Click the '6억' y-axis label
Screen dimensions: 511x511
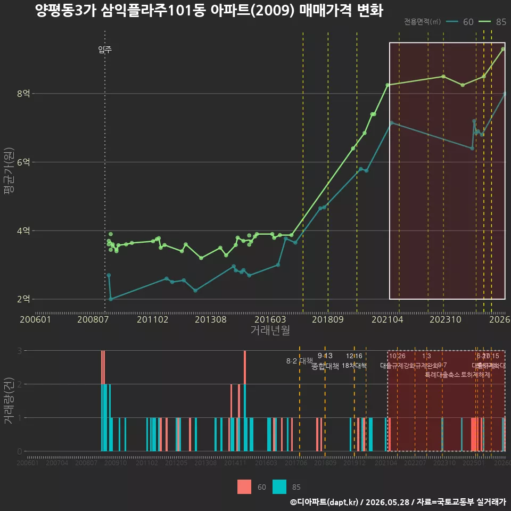[23, 162]
